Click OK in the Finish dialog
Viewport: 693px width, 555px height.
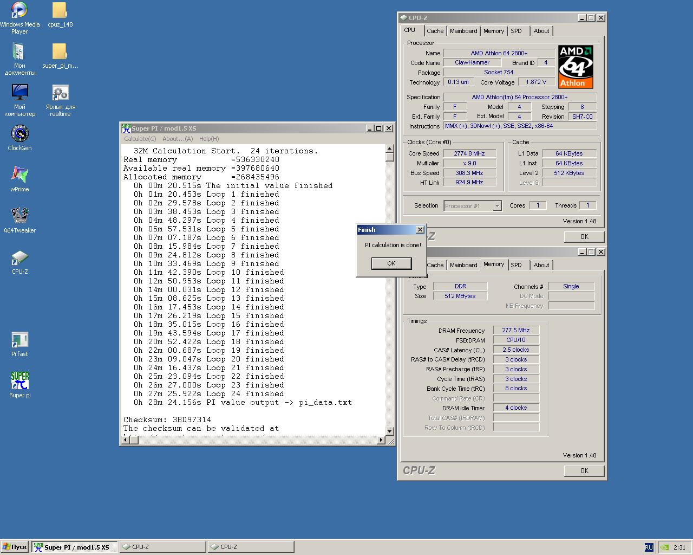coord(391,263)
